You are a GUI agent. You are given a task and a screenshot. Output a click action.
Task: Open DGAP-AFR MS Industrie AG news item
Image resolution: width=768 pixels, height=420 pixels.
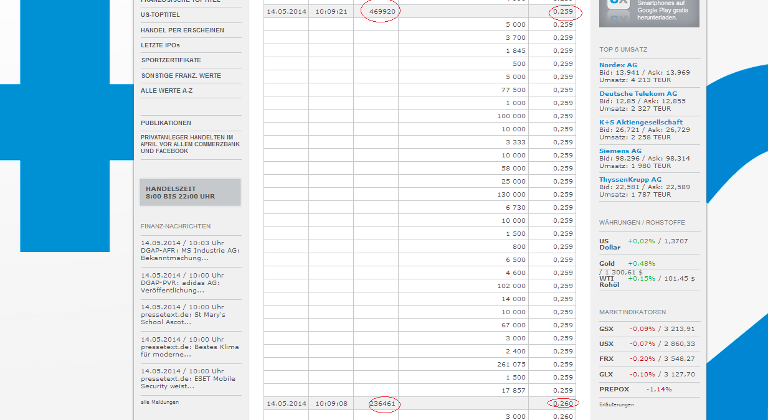click(190, 251)
